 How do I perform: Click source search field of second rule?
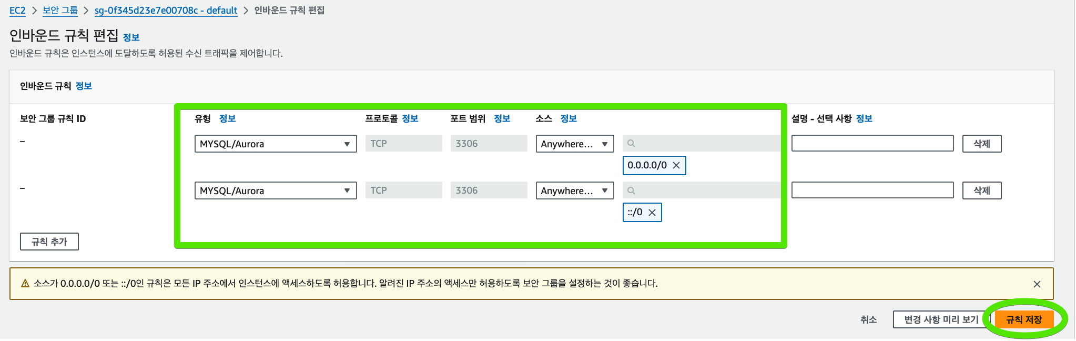[702, 190]
